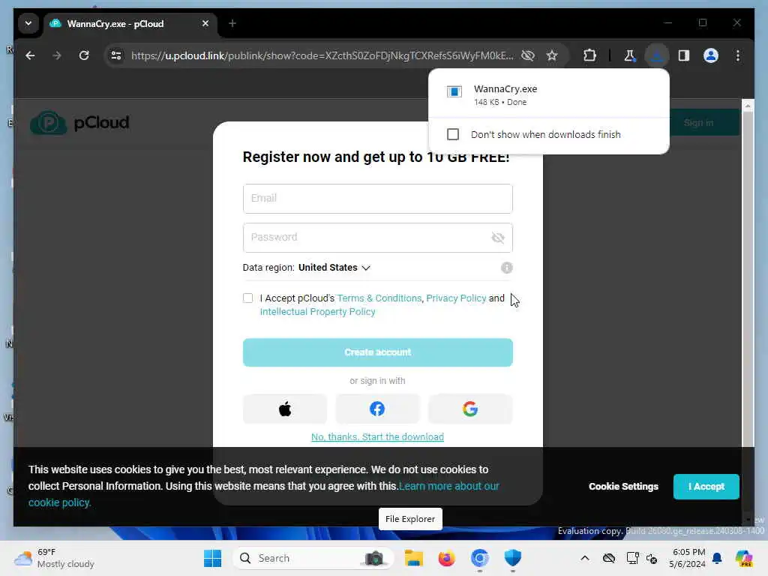Open the Windows Start menu

212,558
